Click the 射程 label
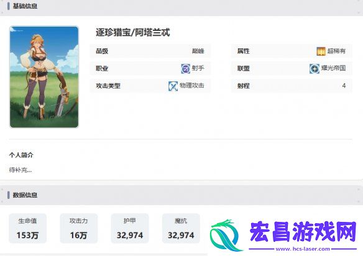The image size is (363, 256). (x=243, y=86)
